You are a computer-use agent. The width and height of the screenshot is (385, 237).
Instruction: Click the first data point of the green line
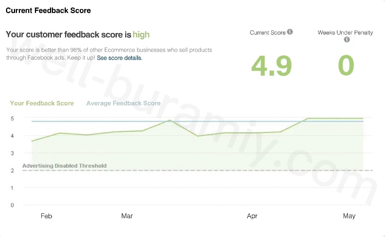click(x=32, y=141)
